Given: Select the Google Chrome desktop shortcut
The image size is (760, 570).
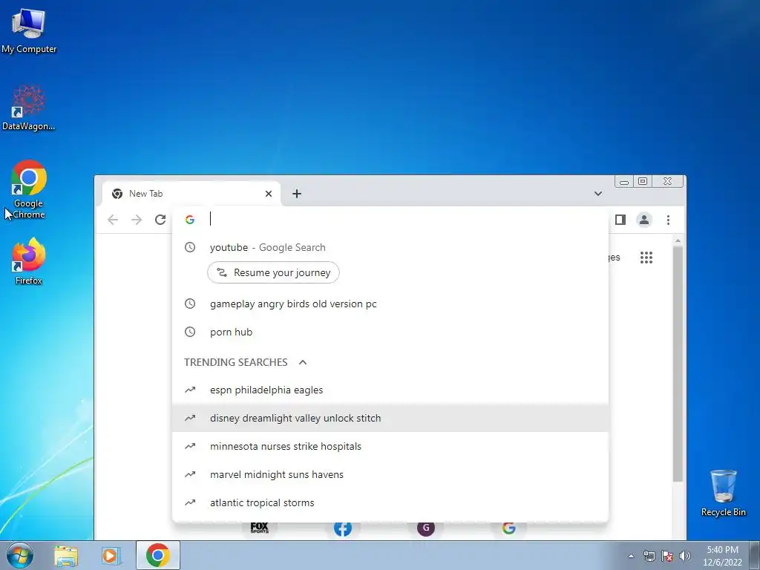Looking at the screenshot, I should pos(29,189).
